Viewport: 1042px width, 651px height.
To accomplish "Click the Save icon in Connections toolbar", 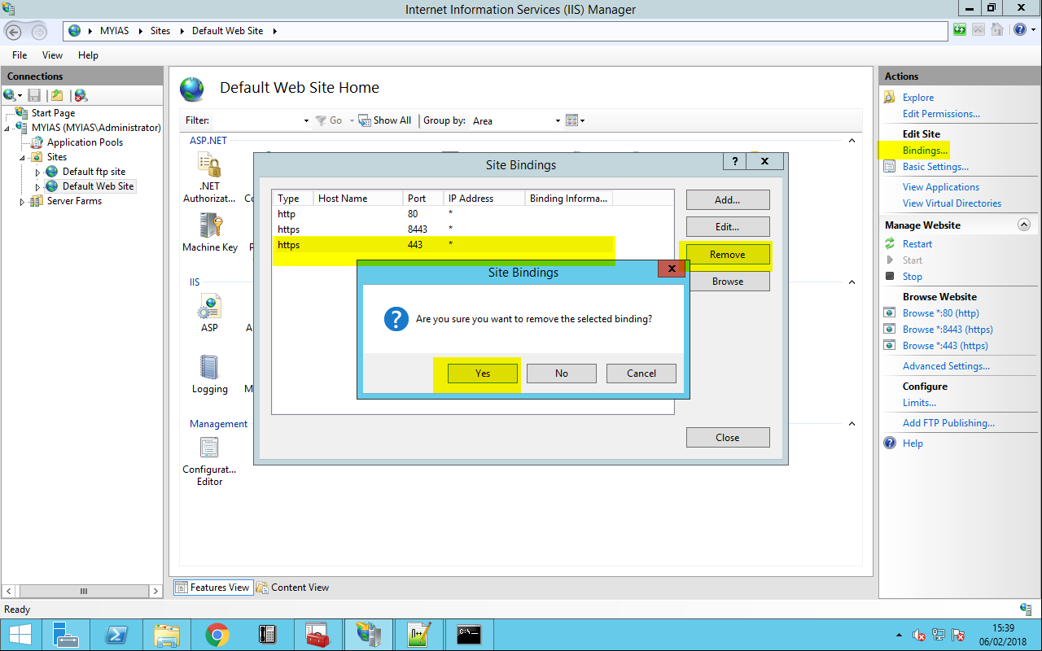I will [x=34, y=95].
